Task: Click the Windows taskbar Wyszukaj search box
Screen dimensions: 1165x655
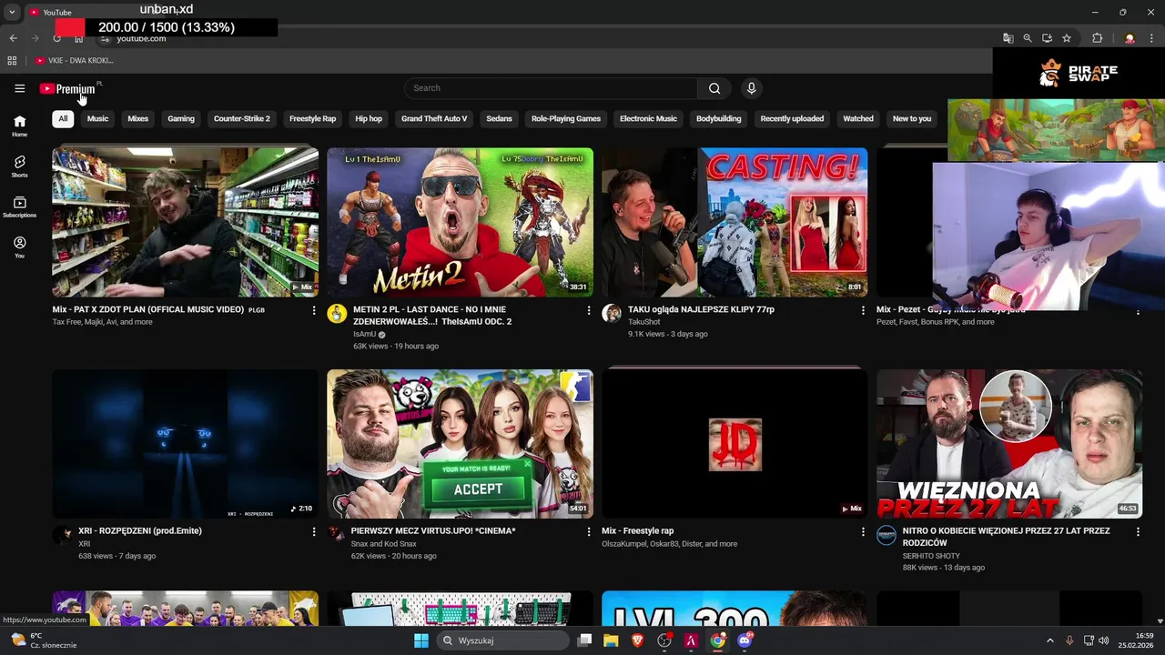Action: [x=502, y=640]
